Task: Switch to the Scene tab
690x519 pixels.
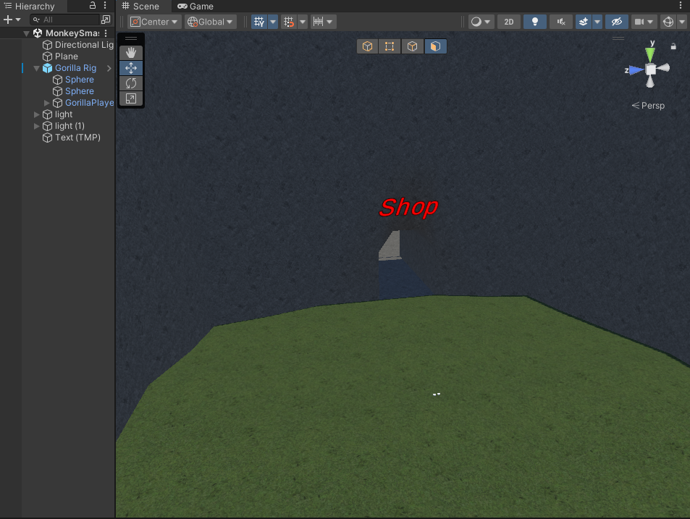Action: [140, 7]
